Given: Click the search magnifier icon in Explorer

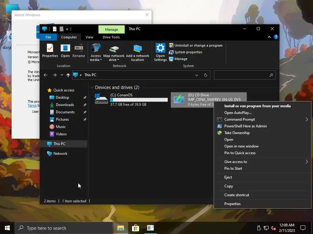Looking at the screenshot, I should [271, 75].
